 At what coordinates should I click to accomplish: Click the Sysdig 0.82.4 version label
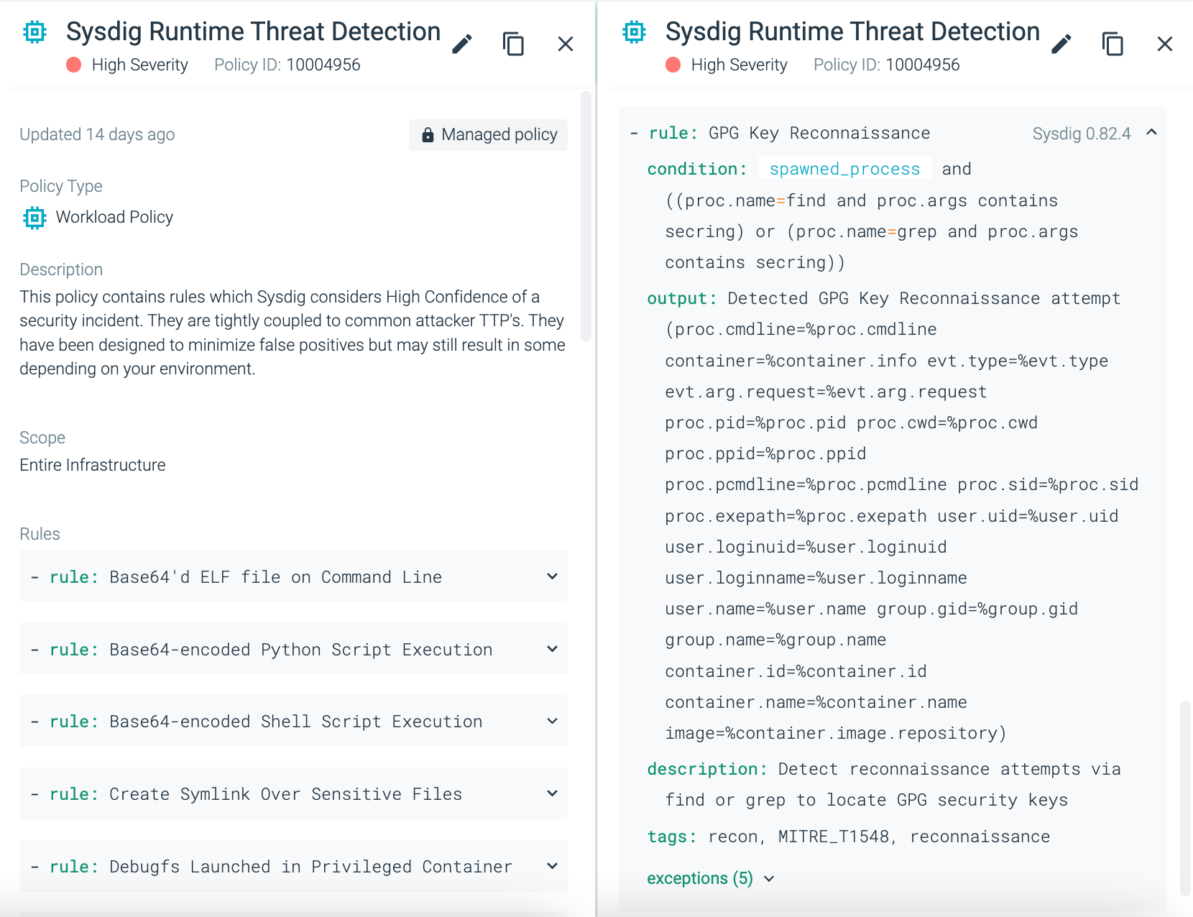1082,134
